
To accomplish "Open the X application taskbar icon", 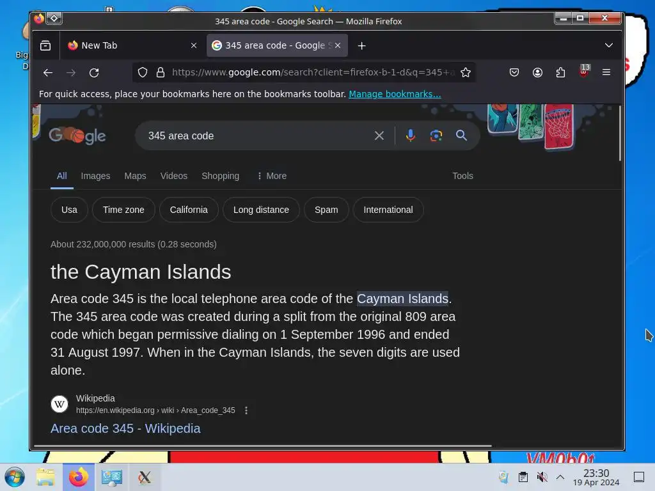I will click(x=145, y=477).
